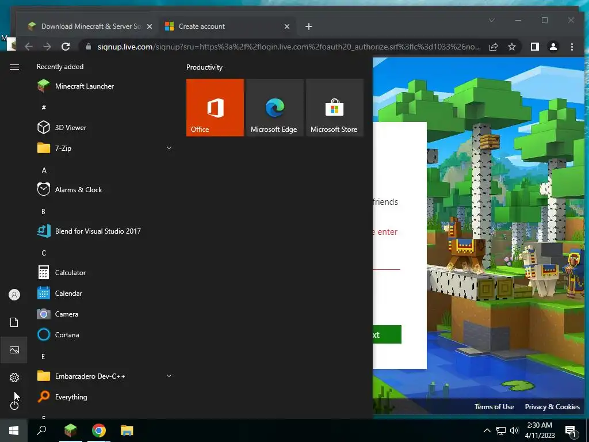Open network icon in system tray
Viewport: 589px width, 442px height.
(501, 430)
